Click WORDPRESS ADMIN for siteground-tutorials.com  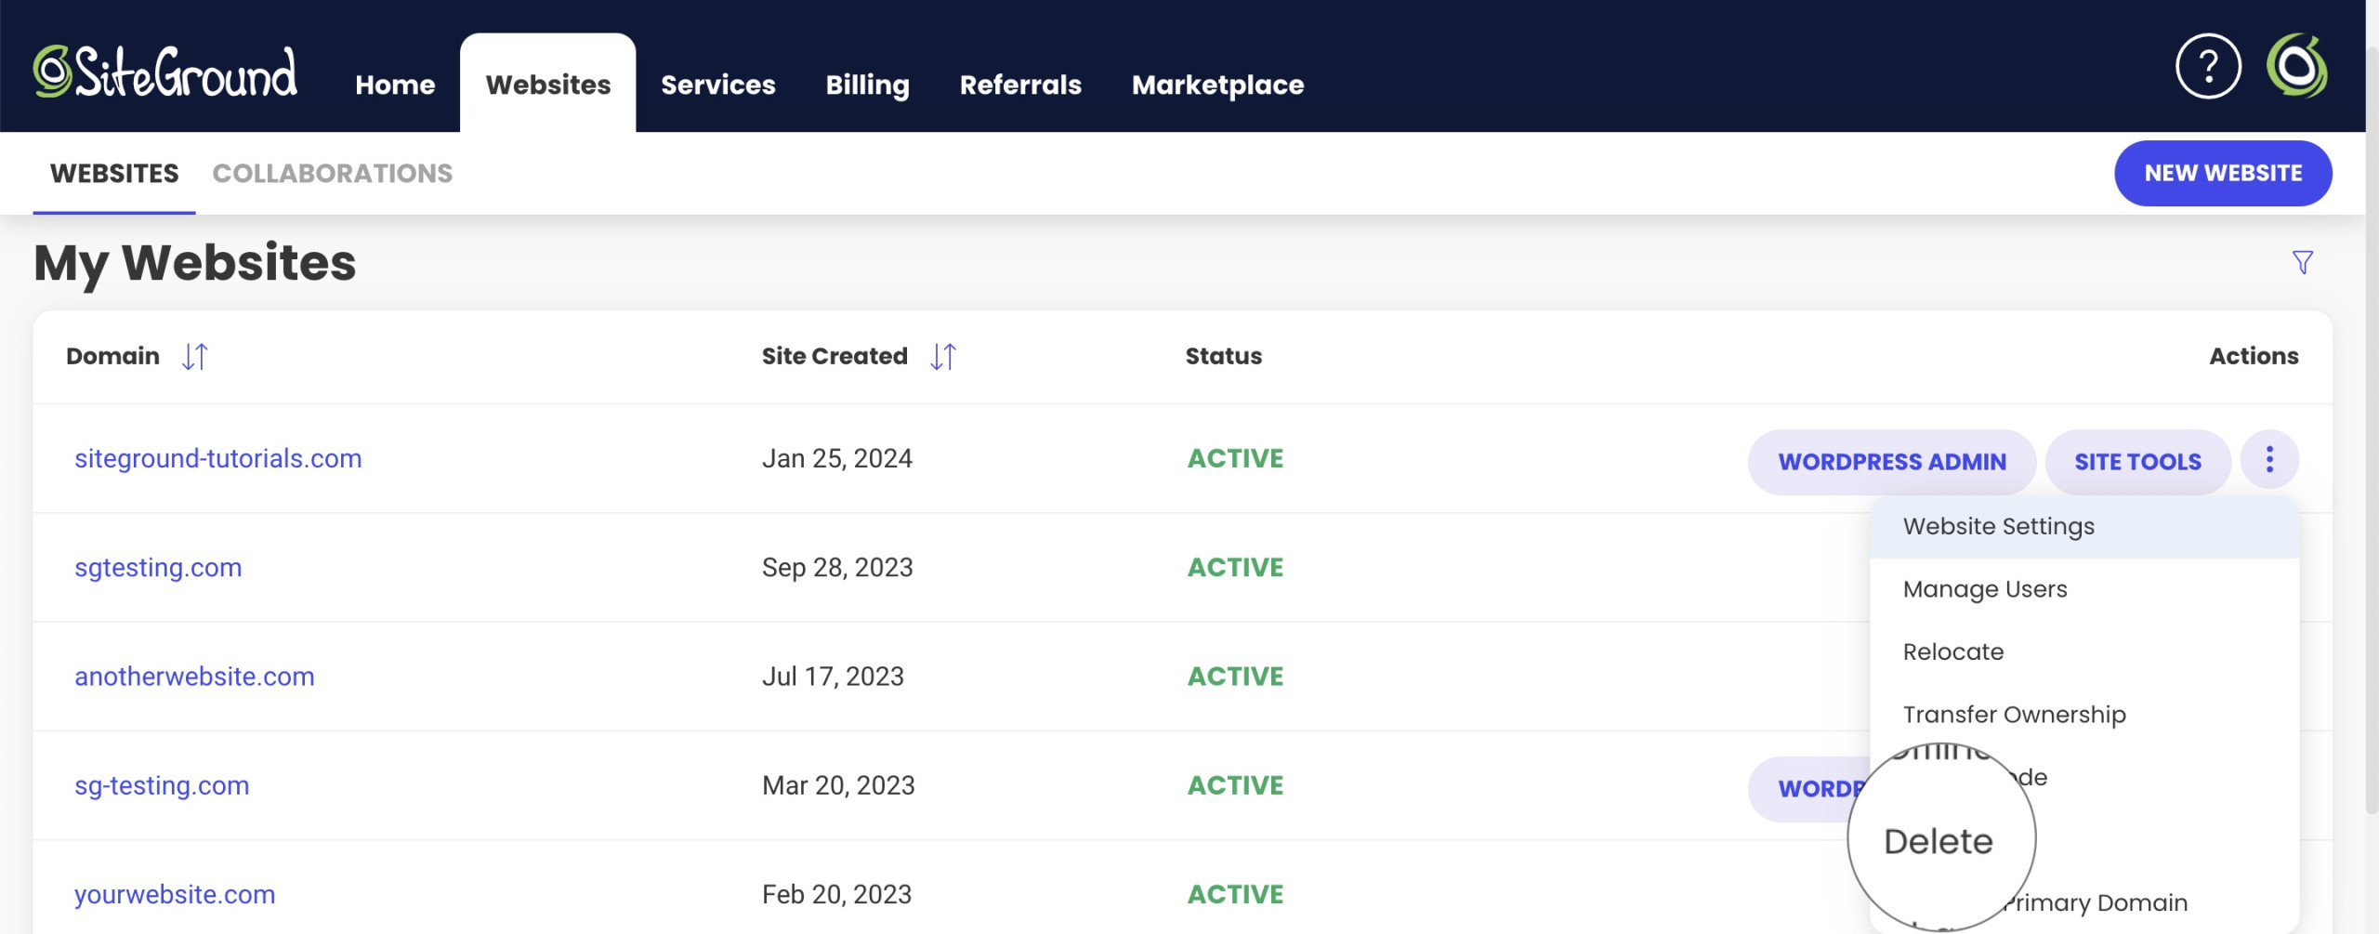point(1892,462)
